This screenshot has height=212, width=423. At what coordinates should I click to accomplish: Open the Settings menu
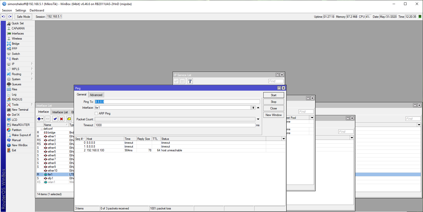21,10
